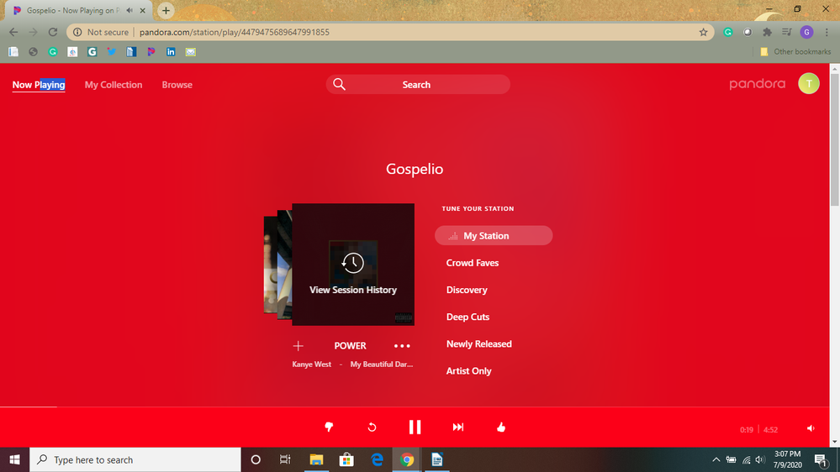
Task: Open the media control toolbar icon
Action: (786, 32)
